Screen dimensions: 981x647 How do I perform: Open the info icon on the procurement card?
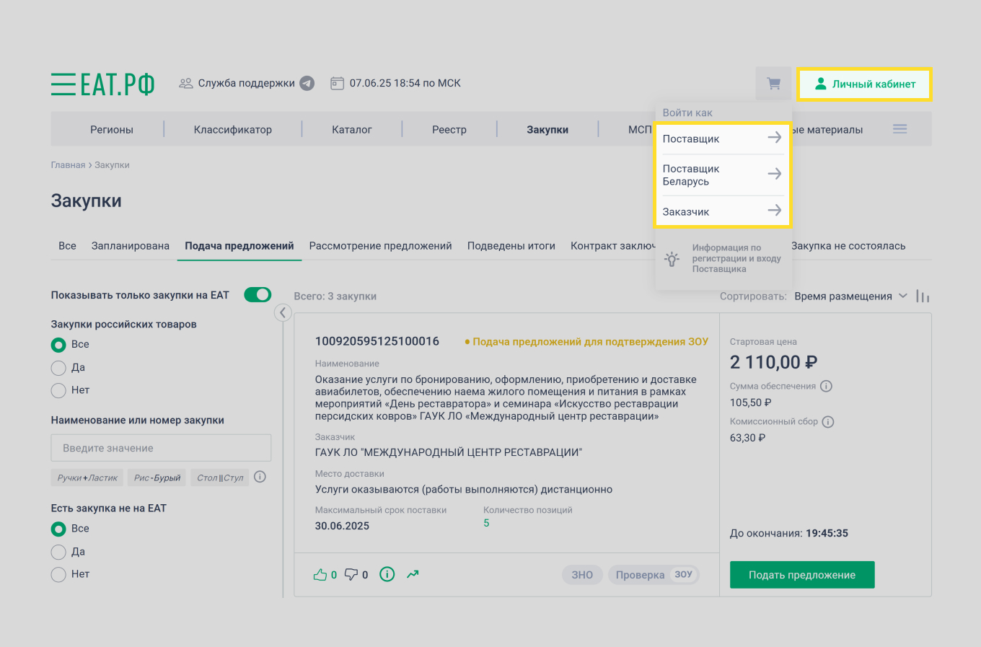pos(387,574)
